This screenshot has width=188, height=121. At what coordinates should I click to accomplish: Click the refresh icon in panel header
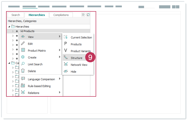pos(88,15)
